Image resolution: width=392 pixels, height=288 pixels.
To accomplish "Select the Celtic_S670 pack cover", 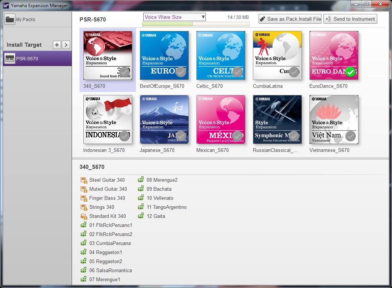I will pyautogui.click(x=221, y=55).
